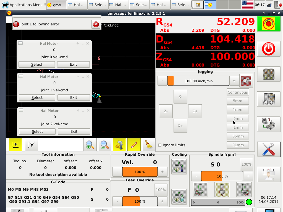This screenshot has width=283, height=212.
Task: Jog X+ axis button
Action: (x=180, y=126)
